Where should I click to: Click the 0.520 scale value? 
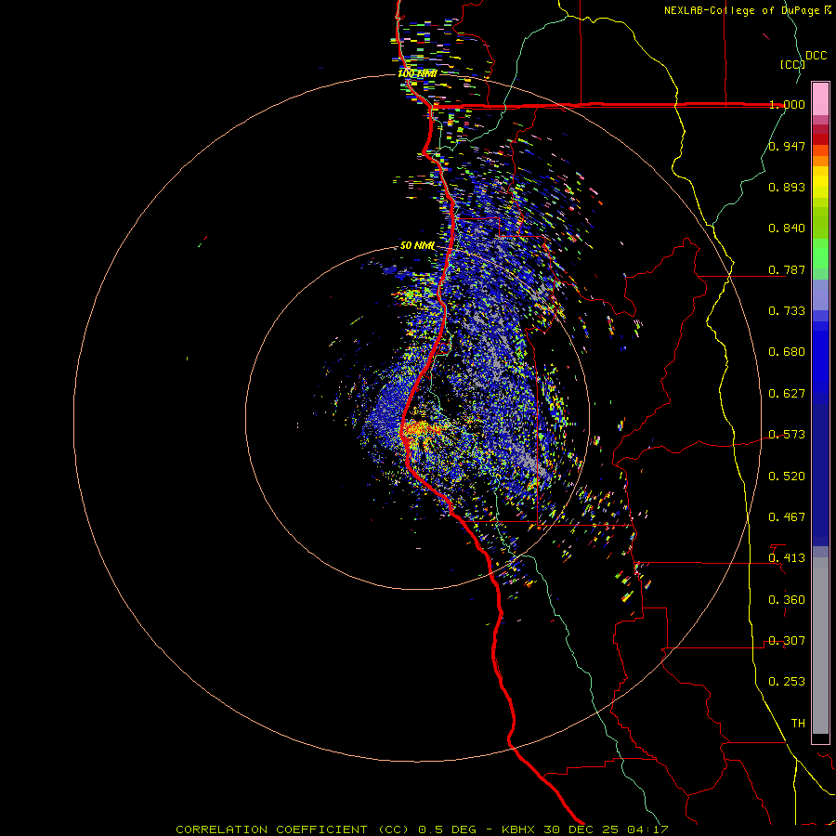click(x=787, y=477)
